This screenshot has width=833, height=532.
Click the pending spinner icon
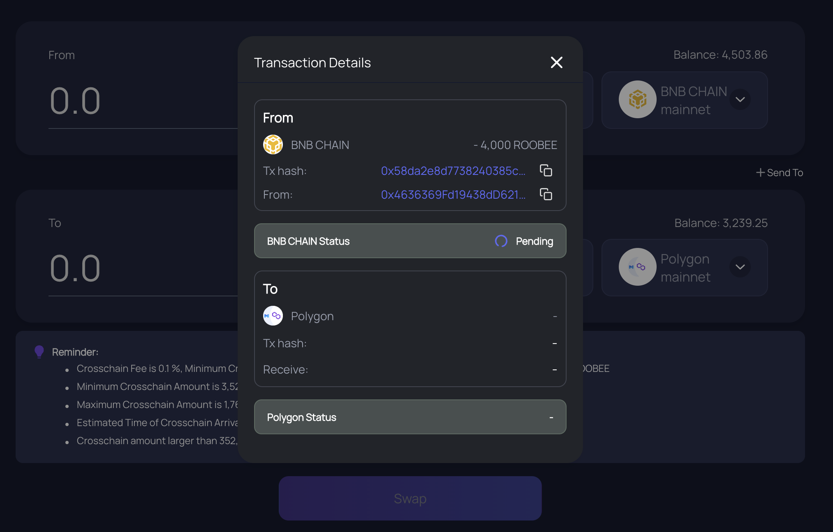click(x=501, y=241)
